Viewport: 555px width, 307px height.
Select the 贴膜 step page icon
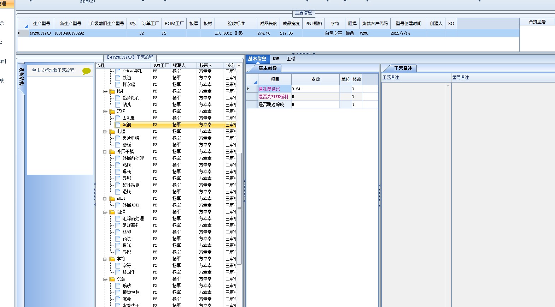(x=118, y=165)
